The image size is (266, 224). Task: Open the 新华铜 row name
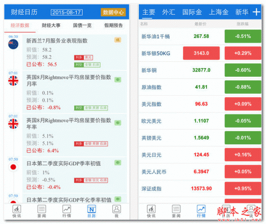[149, 70]
